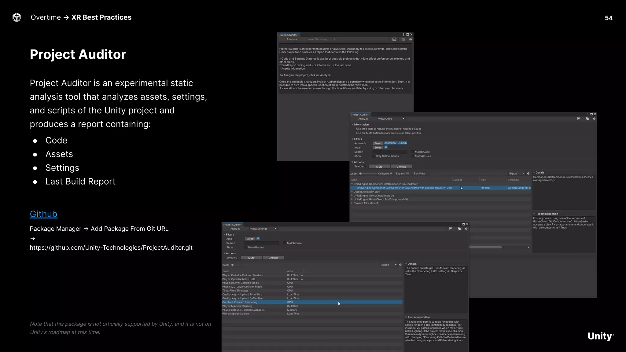
Task: Expand UnityEngine.GameObject.AddComponent (3) group
Action: tap(352, 200)
